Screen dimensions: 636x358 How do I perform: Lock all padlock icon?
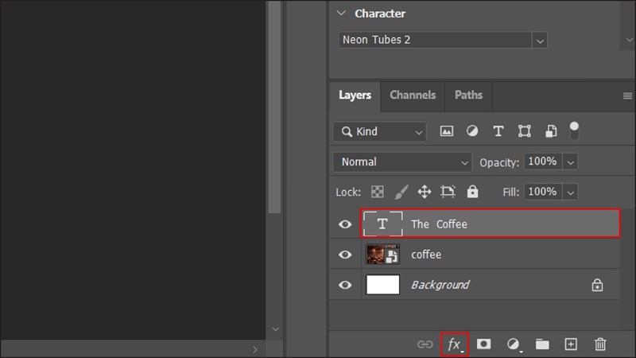(472, 191)
